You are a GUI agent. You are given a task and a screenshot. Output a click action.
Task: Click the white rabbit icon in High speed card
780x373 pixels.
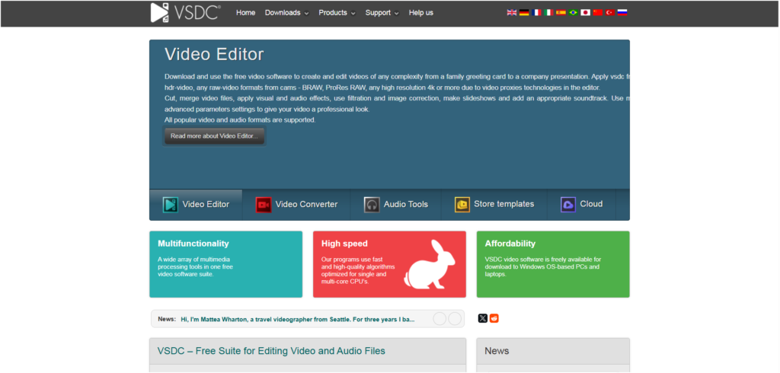tap(430, 264)
